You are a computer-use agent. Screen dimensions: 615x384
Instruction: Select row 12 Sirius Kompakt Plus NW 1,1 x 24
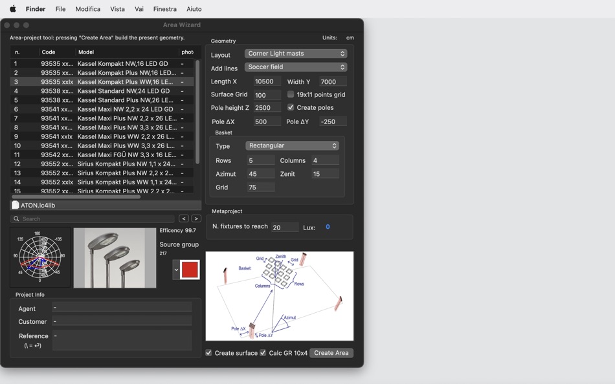[102, 164]
